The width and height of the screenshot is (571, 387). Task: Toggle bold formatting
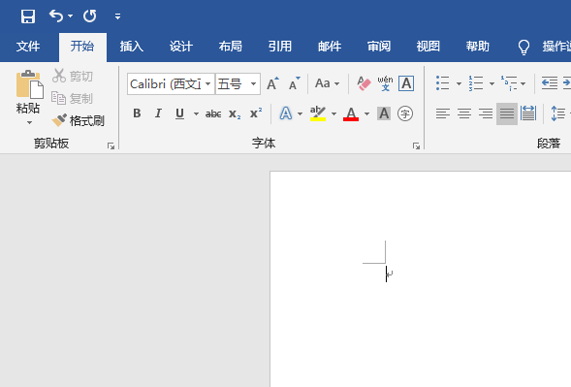[x=137, y=113]
